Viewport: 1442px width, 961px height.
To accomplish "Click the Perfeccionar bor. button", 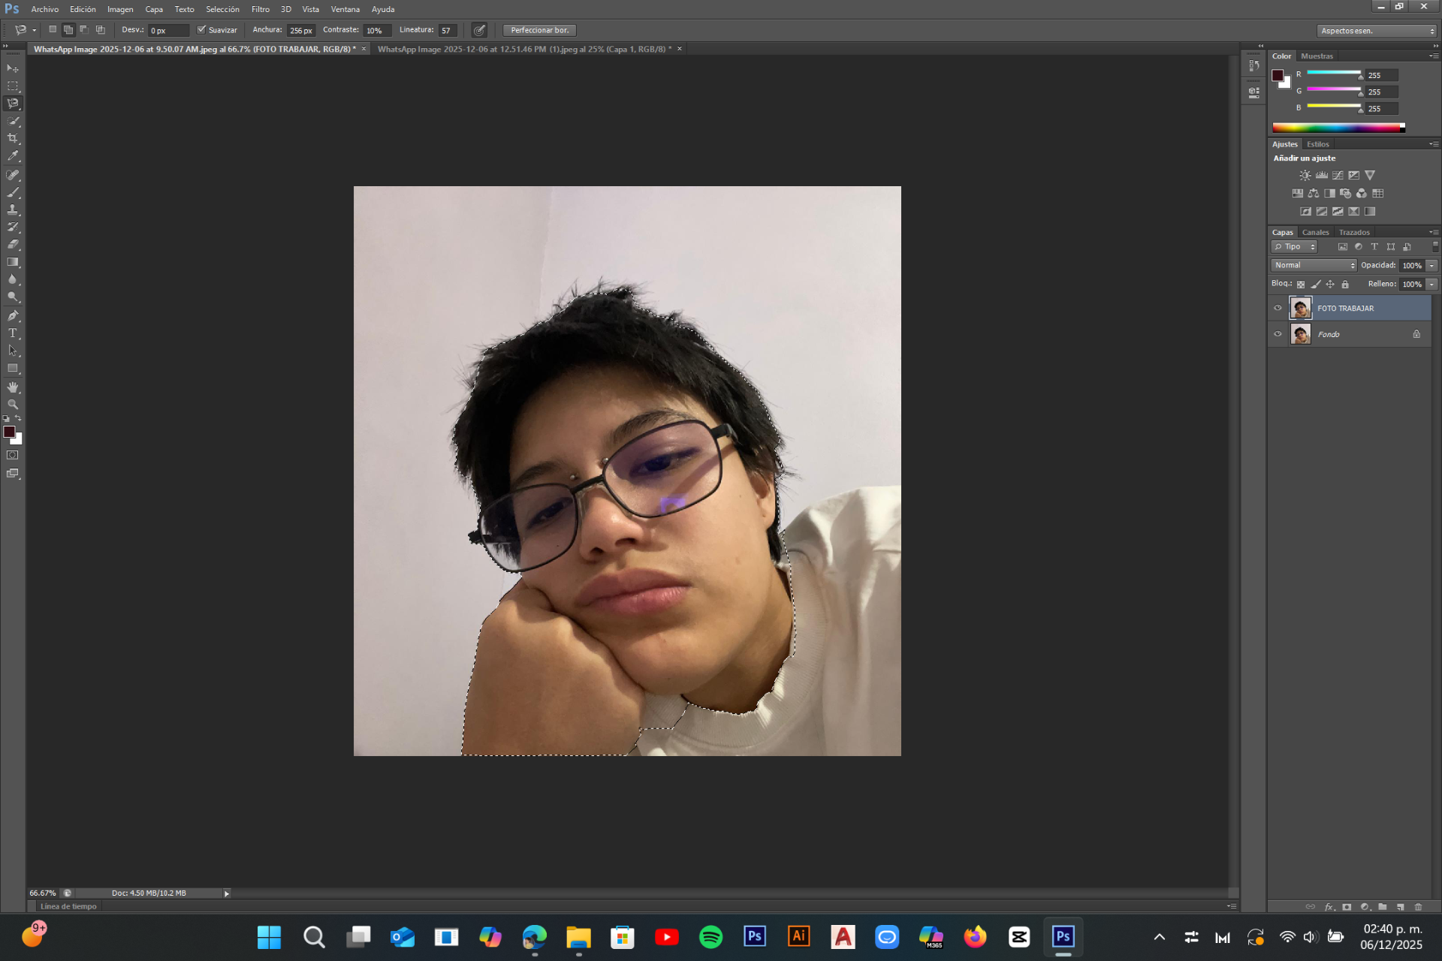I will 539,30.
